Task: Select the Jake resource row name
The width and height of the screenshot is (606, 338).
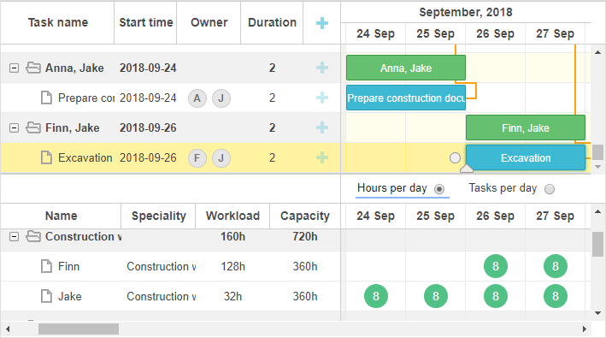Action: tap(70, 296)
